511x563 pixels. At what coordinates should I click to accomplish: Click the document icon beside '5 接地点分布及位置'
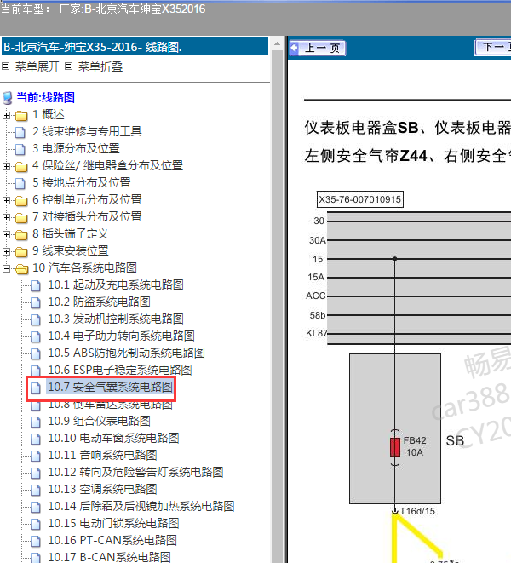pyautogui.click(x=20, y=183)
